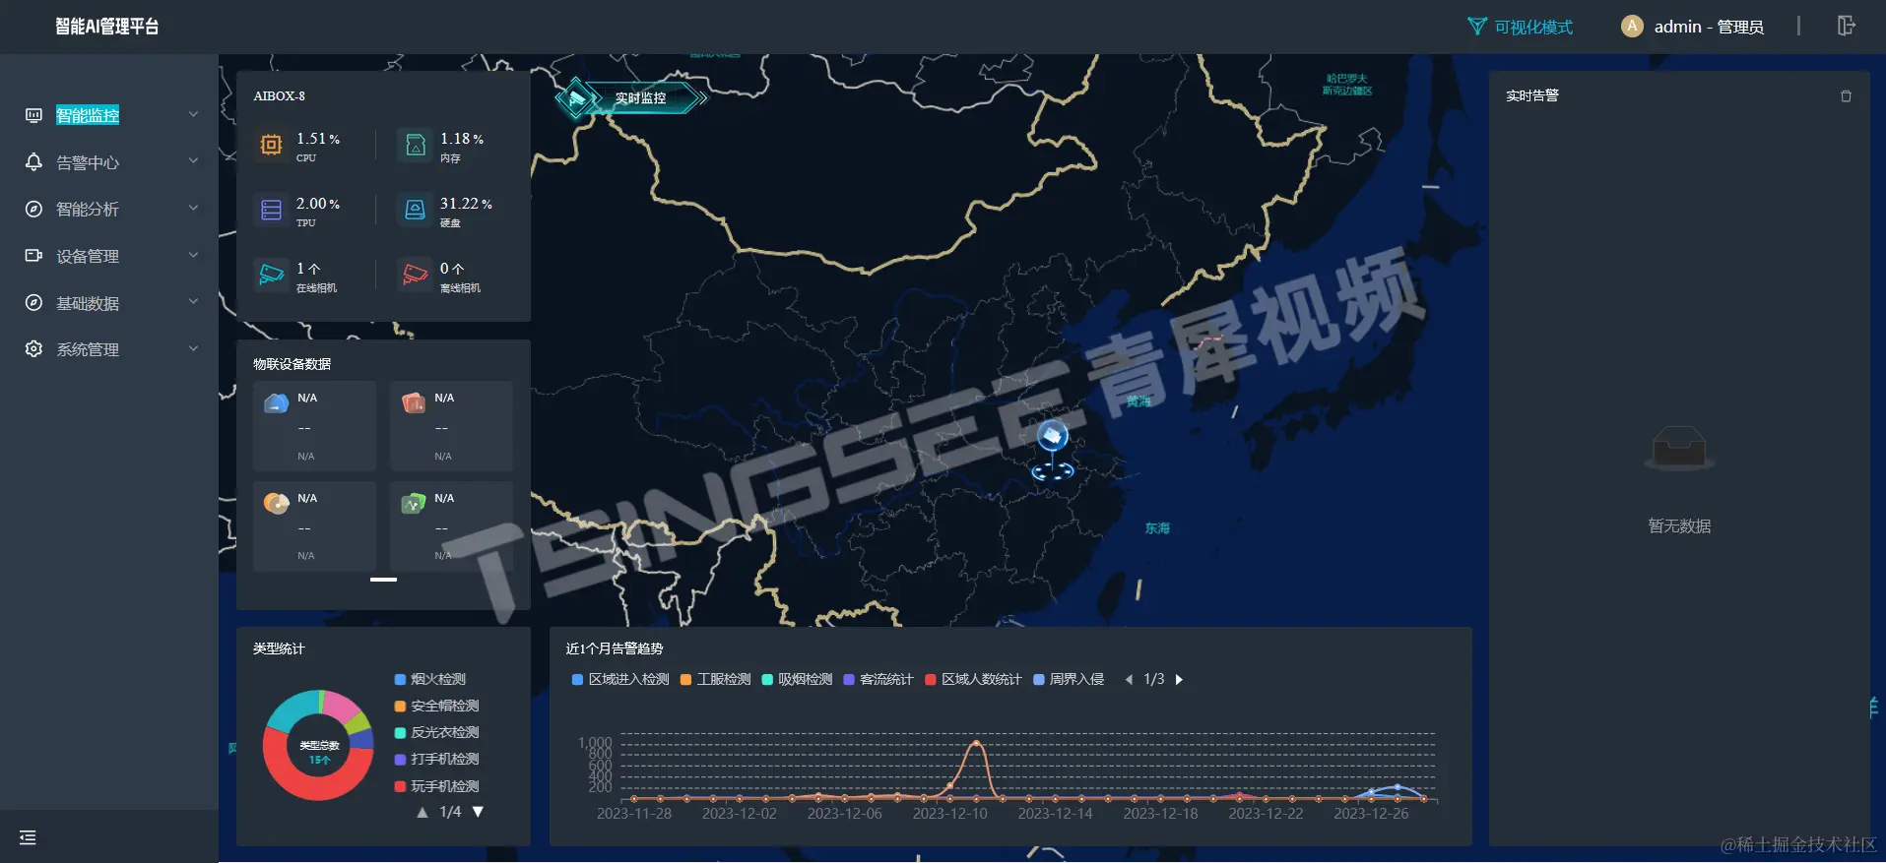Toggle 工服检测 trend series
Viewport: 1886px width, 863px height.
pos(715,679)
